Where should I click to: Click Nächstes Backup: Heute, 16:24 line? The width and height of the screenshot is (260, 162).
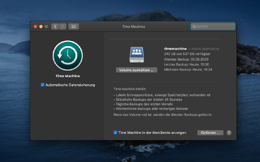pos(188,70)
